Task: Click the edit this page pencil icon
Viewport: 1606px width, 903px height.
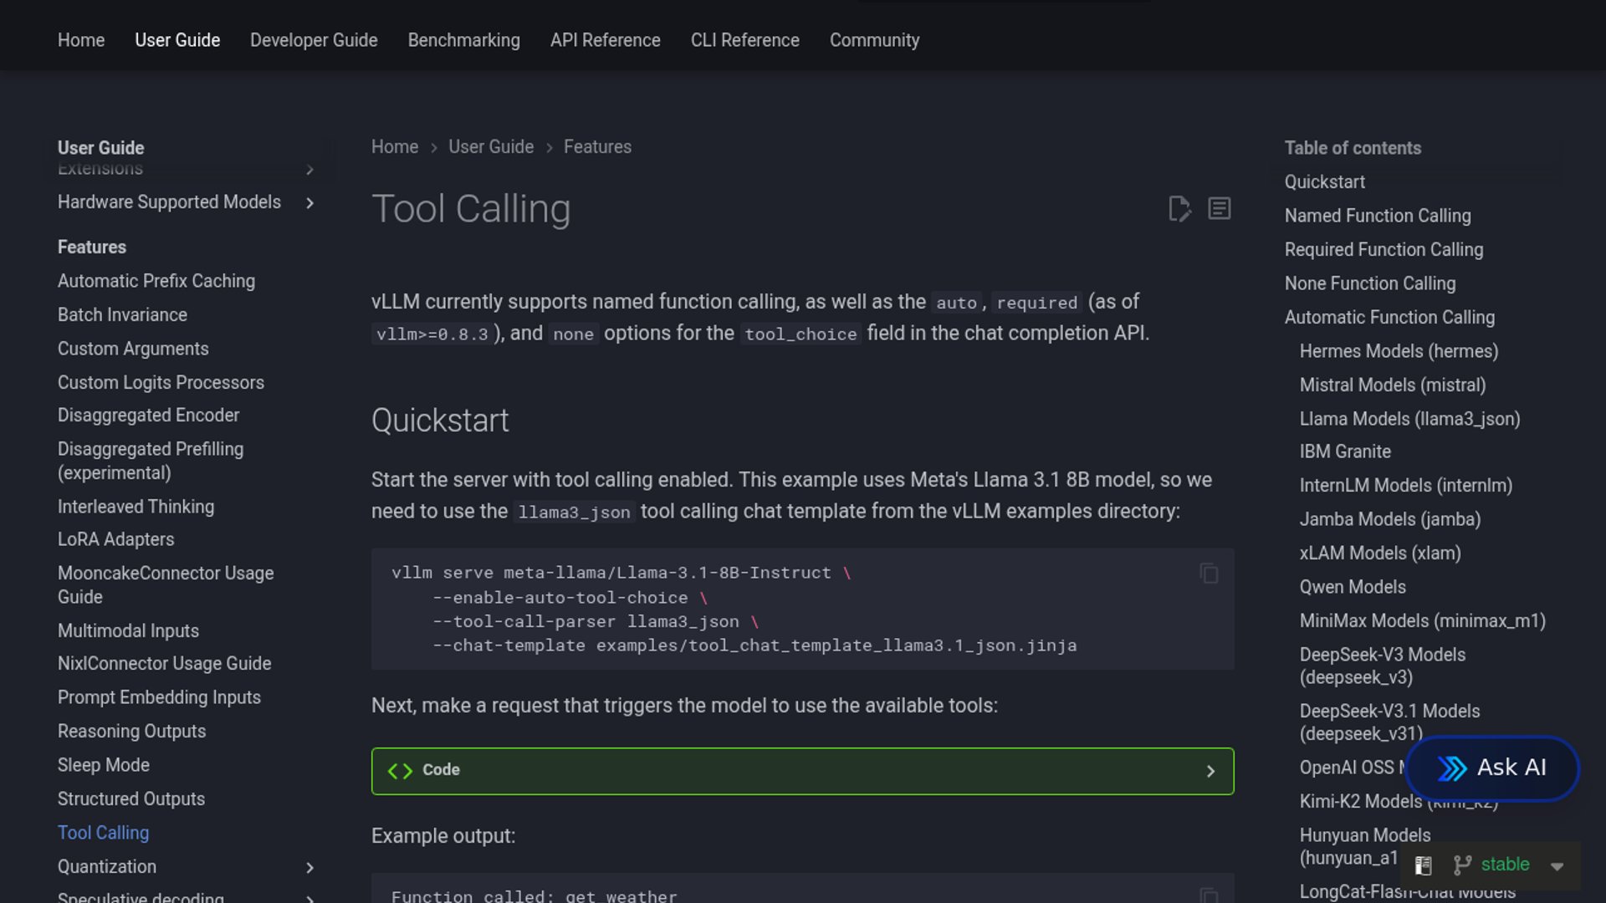Action: [x=1179, y=209]
